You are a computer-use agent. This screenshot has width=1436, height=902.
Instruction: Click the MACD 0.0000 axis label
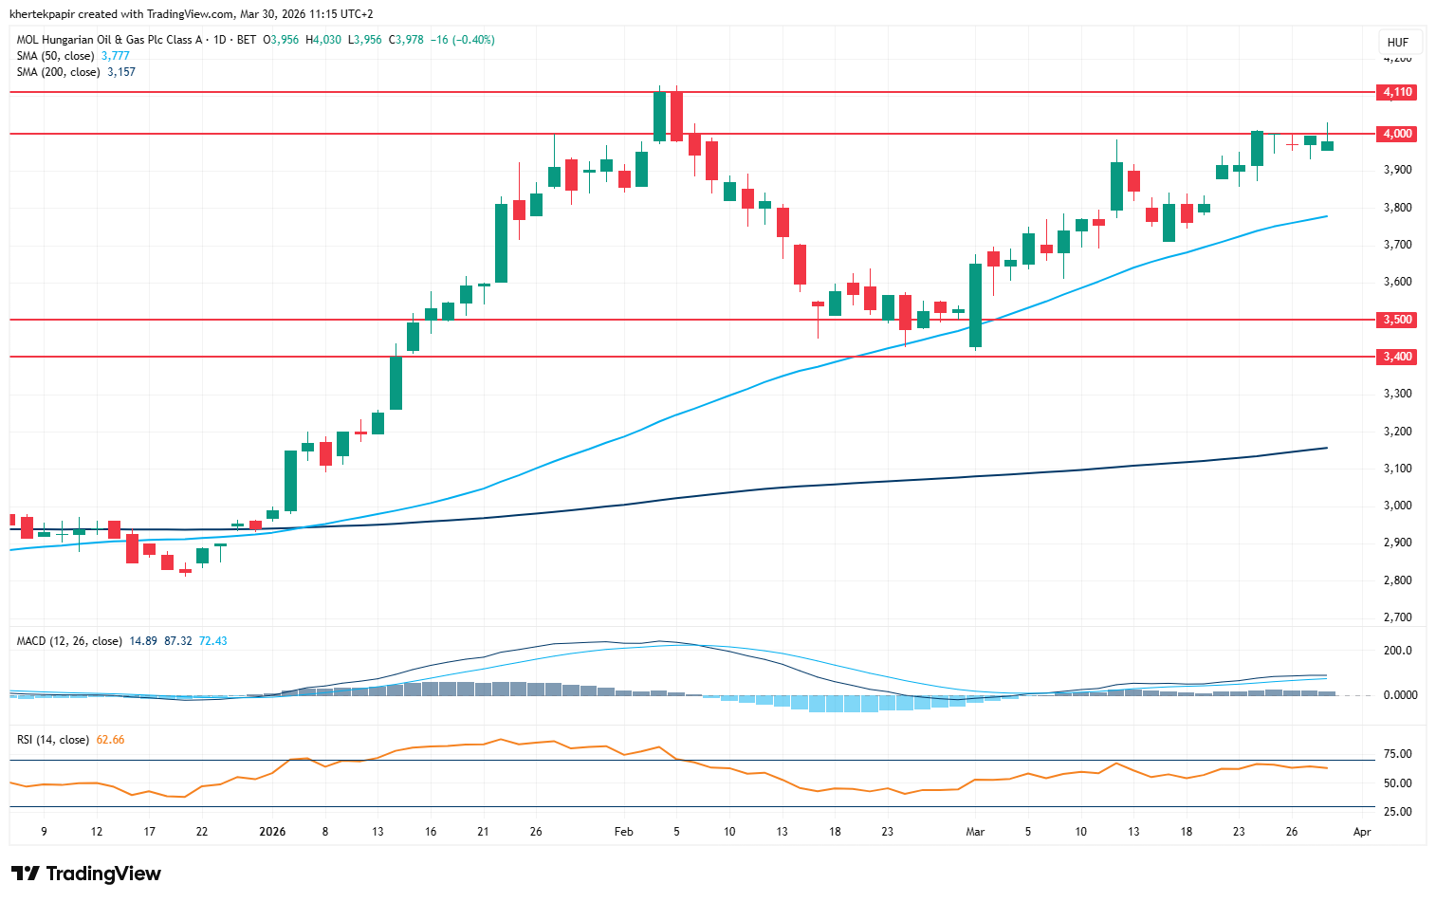point(1400,695)
